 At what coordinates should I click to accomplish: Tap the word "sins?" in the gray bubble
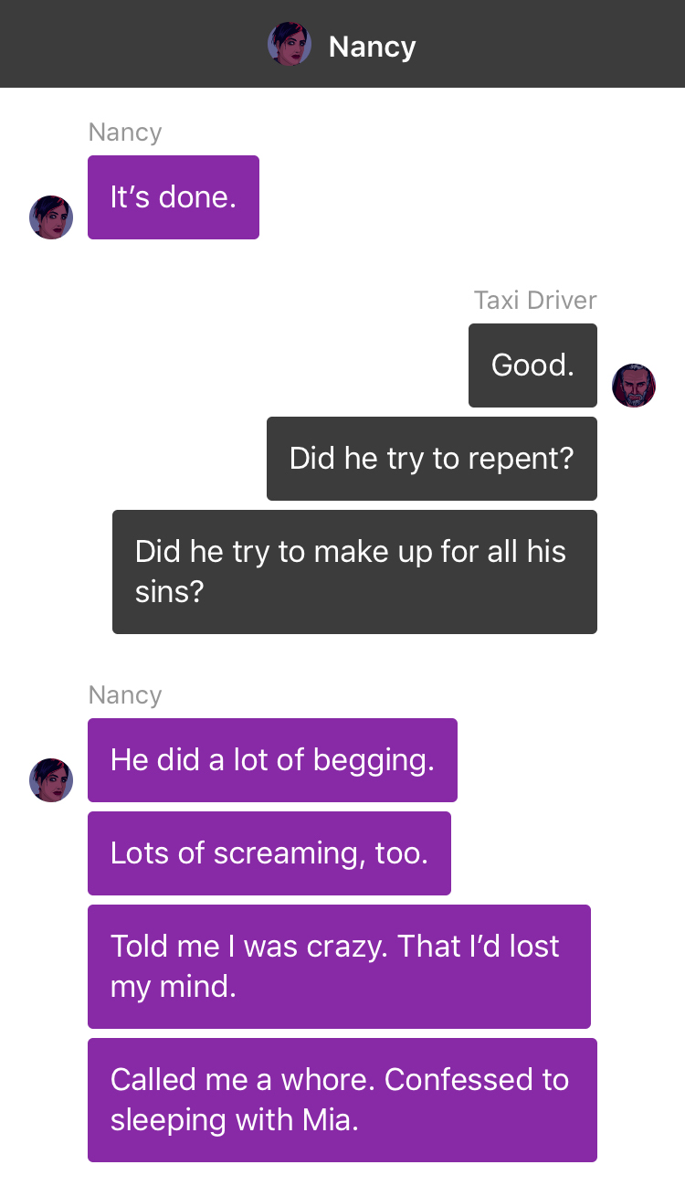[x=170, y=592]
